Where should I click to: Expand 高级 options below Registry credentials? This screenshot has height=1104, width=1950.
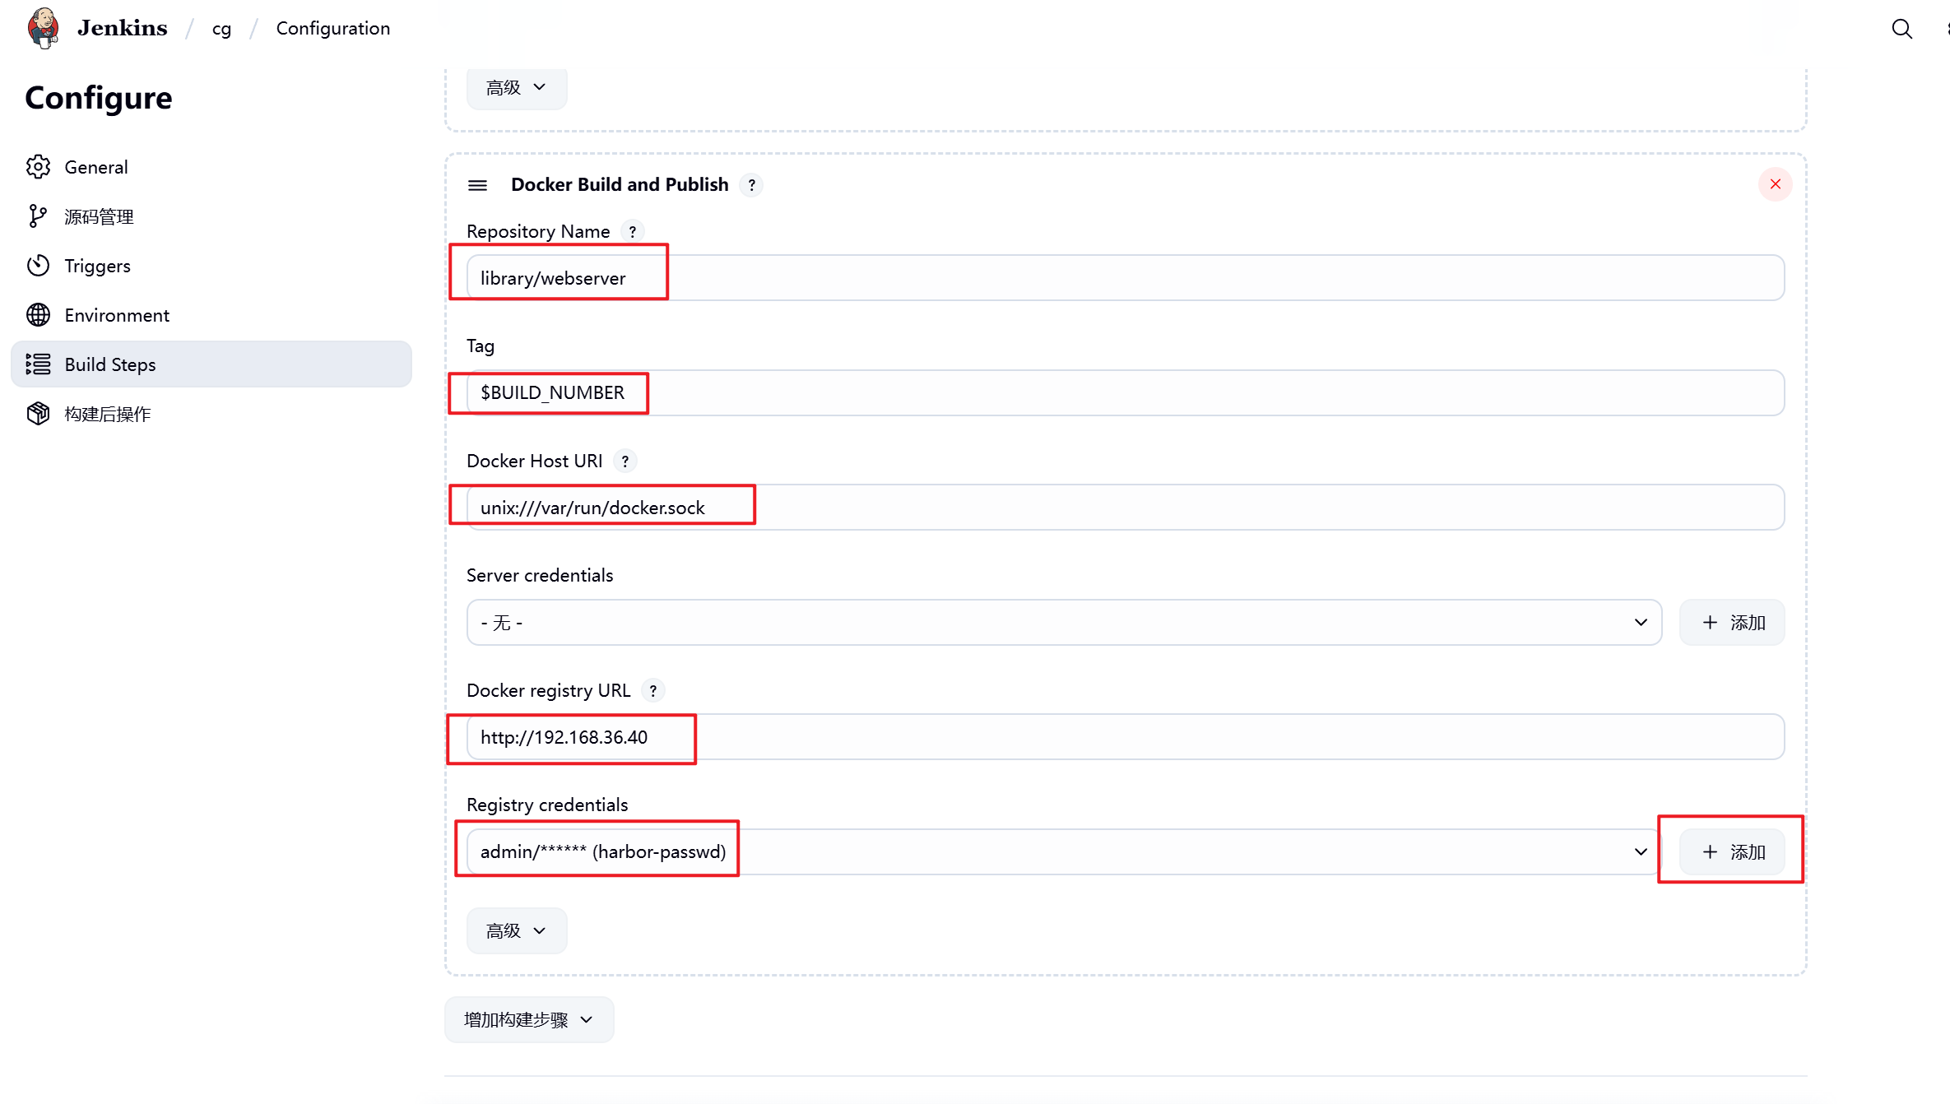(516, 931)
